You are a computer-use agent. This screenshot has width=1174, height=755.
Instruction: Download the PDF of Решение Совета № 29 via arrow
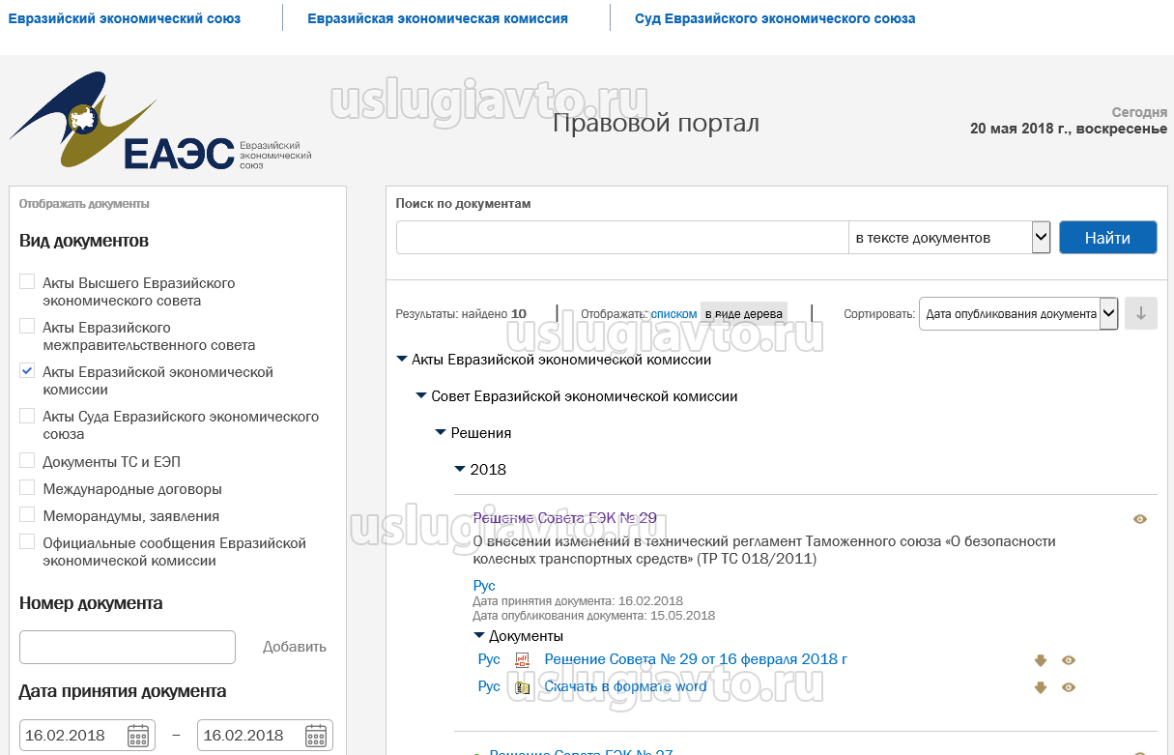coord(1041,660)
